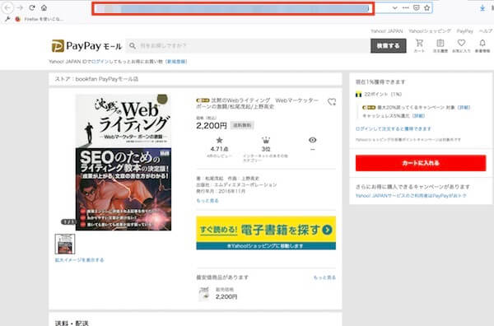This screenshot has width=494, height=326.
Task: Click the PayPay Mall logo
Action: (86, 46)
